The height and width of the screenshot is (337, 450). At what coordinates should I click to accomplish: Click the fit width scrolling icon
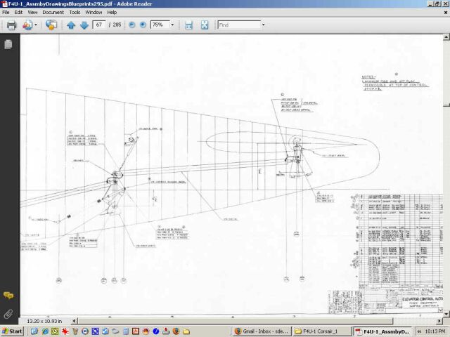(188, 25)
